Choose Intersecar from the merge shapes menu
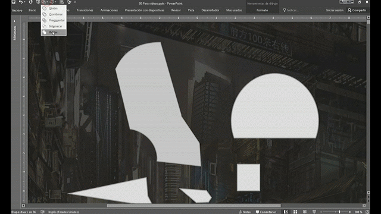The image size is (381, 214). point(54,26)
